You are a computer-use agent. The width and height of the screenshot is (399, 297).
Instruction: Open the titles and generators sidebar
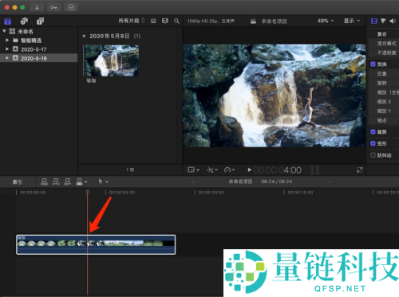[41, 21]
